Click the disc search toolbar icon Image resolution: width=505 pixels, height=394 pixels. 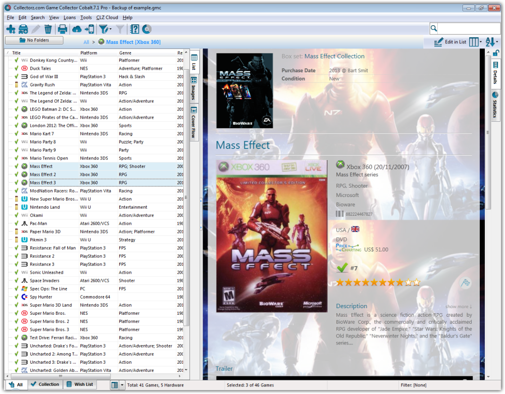pos(147,29)
